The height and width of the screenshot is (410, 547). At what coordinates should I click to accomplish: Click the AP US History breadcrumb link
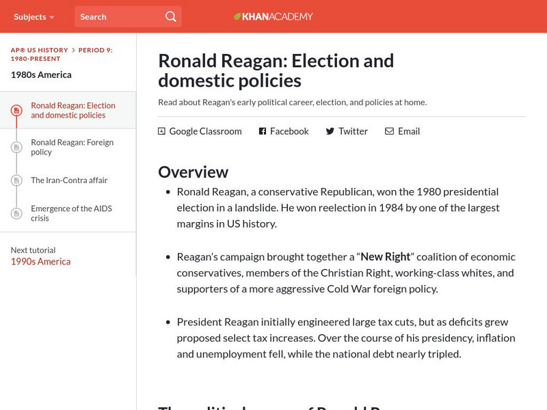[39, 51]
